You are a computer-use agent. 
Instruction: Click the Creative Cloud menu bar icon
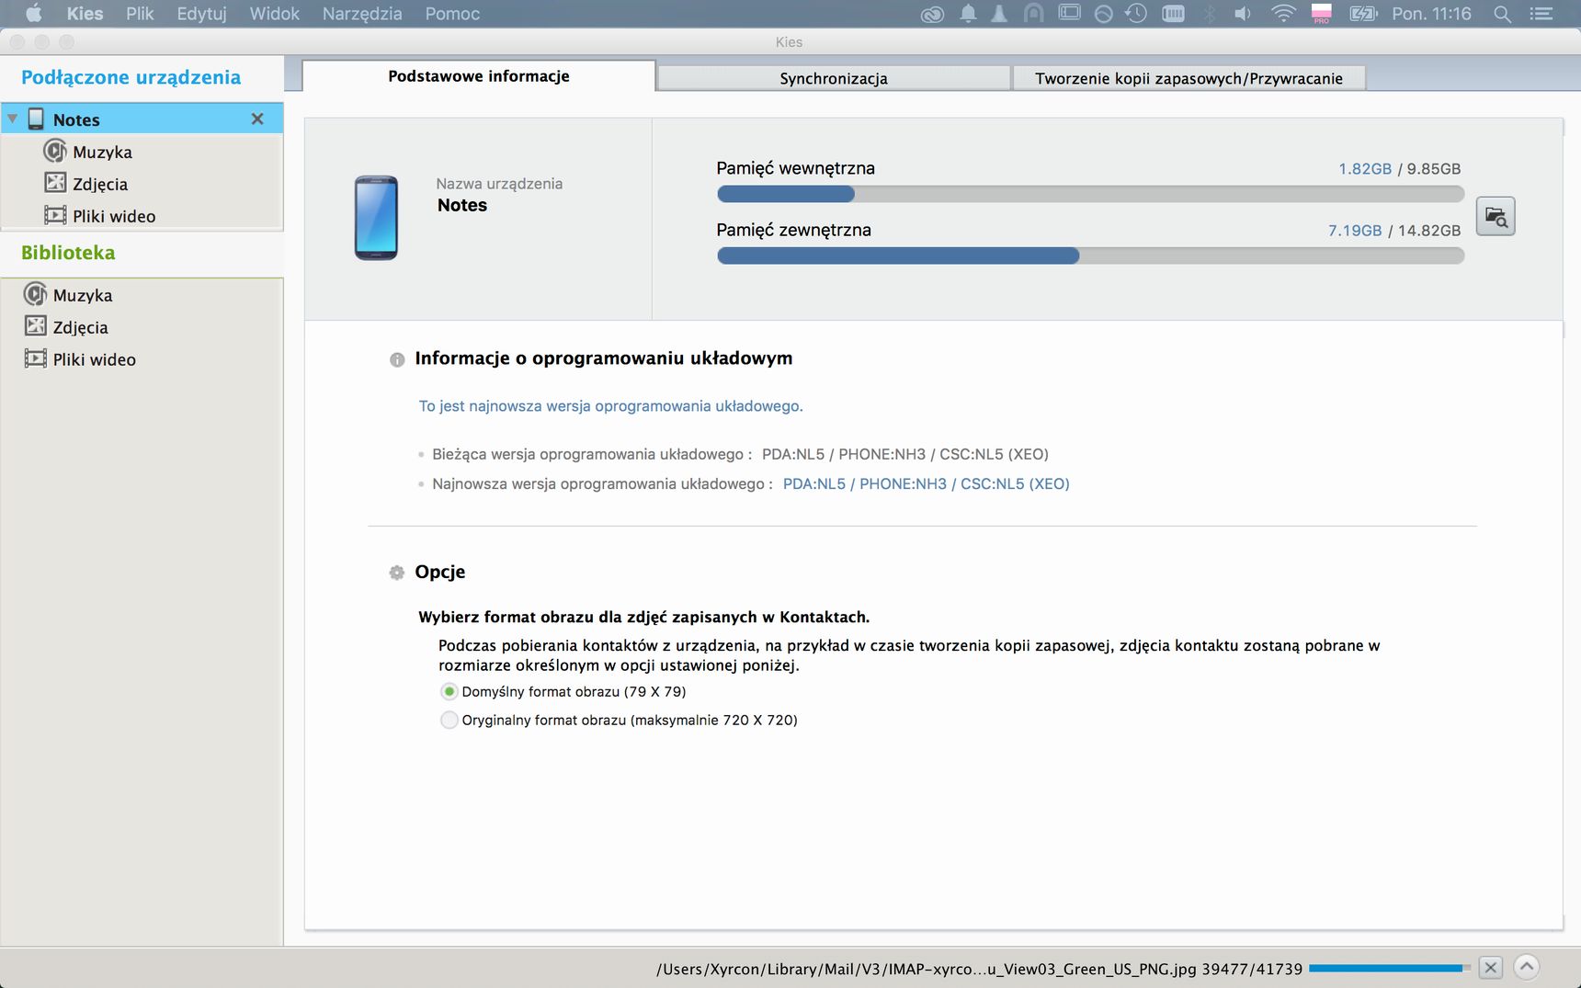pyautogui.click(x=932, y=14)
